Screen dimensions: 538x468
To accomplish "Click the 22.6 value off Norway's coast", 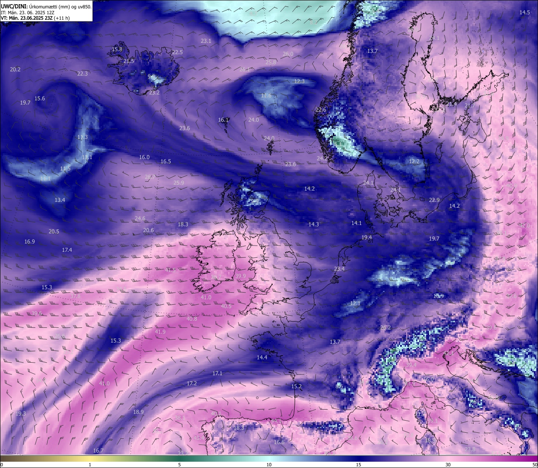I will pos(321,110).
